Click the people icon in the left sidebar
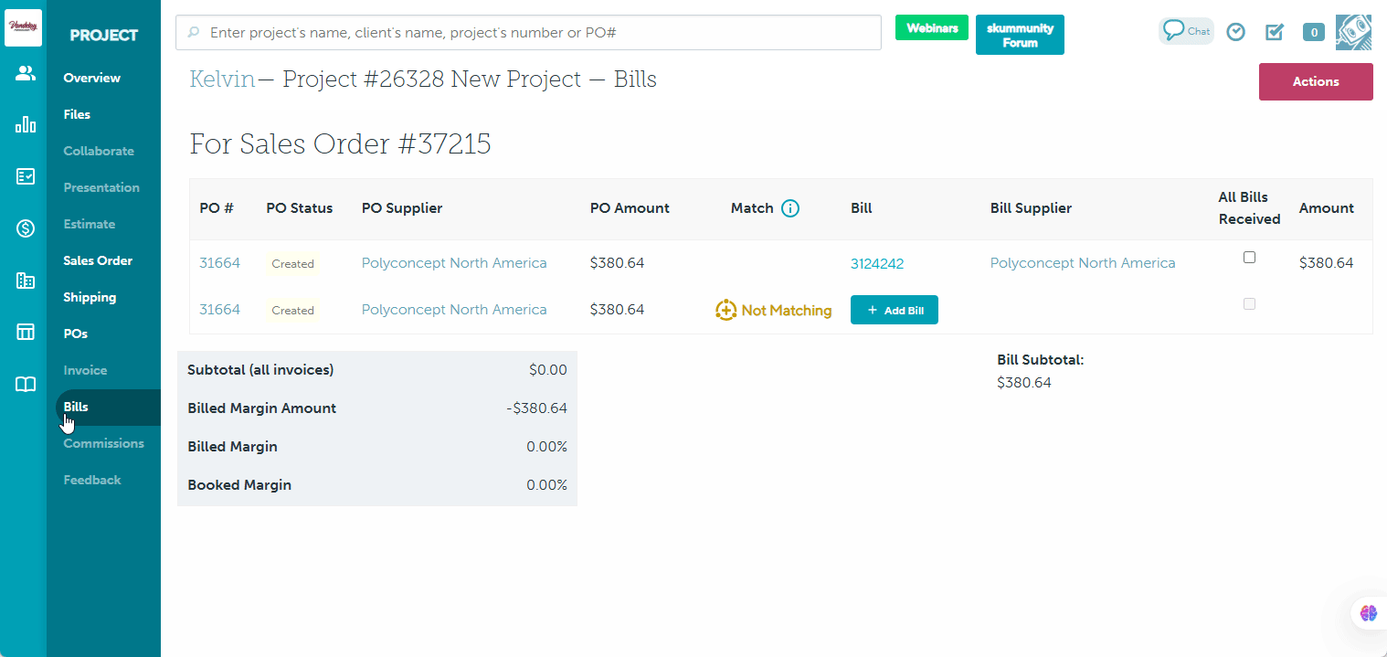Screen dimensions: 1387x657 pos(26,74)
